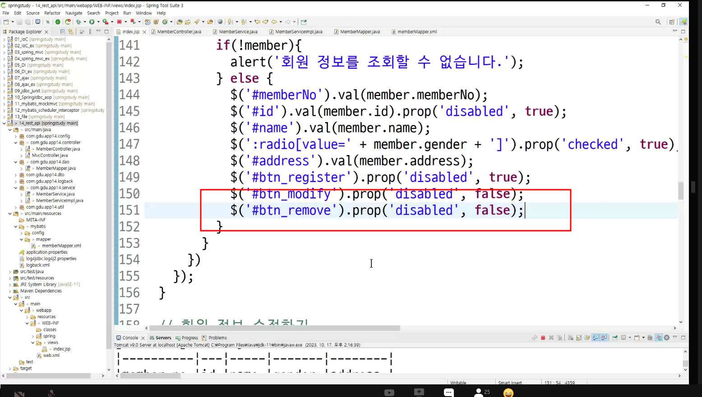Click the editor horizontal scrollbar
702x397 pixels.
(x=275, y=328)
